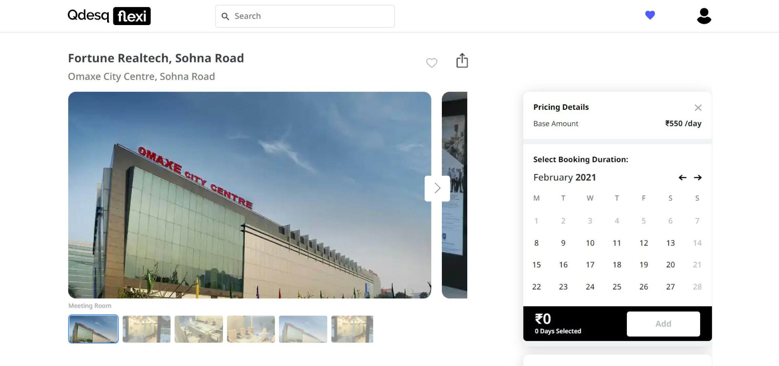View the second gallery thumbnail
Screen dimensions: 779x366
tap(146, 329)
